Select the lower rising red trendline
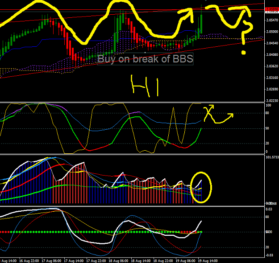 [132, 59]
